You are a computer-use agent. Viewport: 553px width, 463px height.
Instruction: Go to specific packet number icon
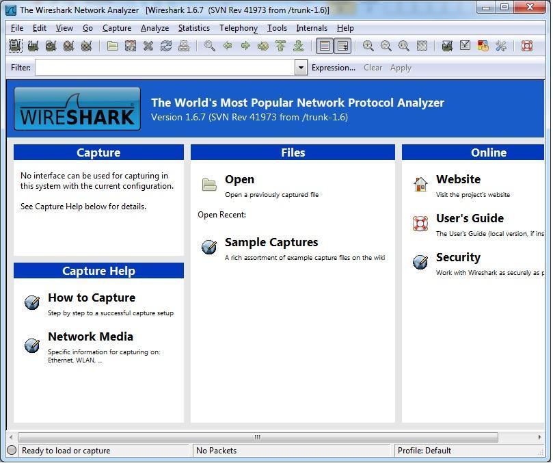click(x=263, y=46)
